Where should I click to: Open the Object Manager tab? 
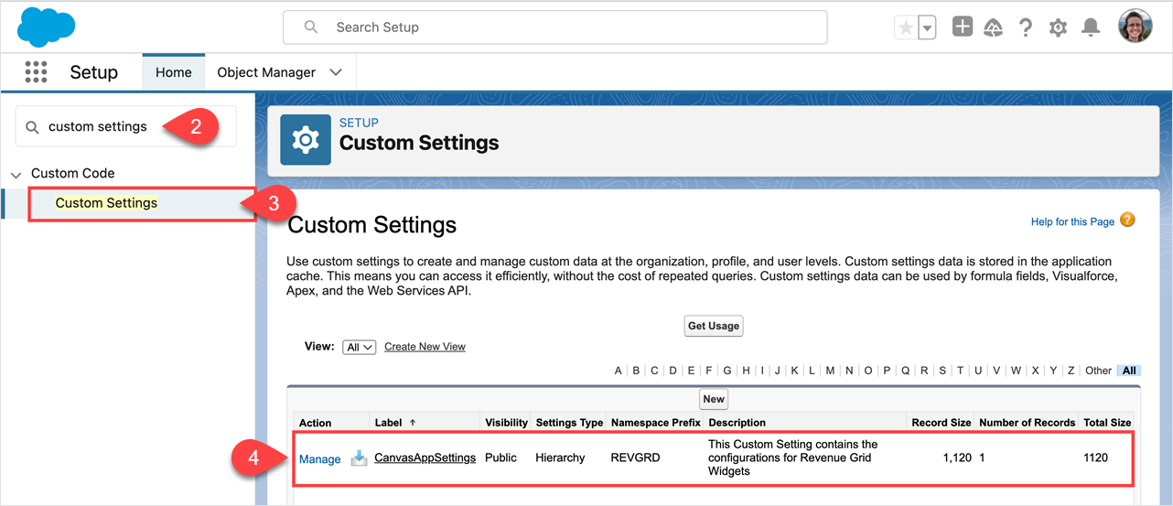tap(266, 72)
